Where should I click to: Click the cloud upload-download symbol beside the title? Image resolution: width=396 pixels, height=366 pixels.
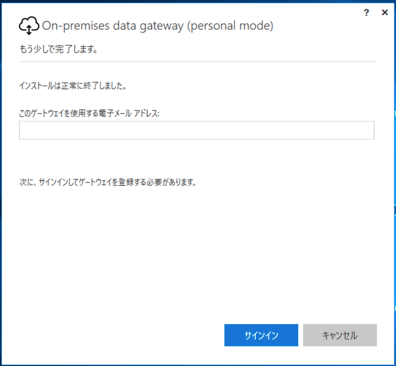pyautogui.click(x=29, y=26)
